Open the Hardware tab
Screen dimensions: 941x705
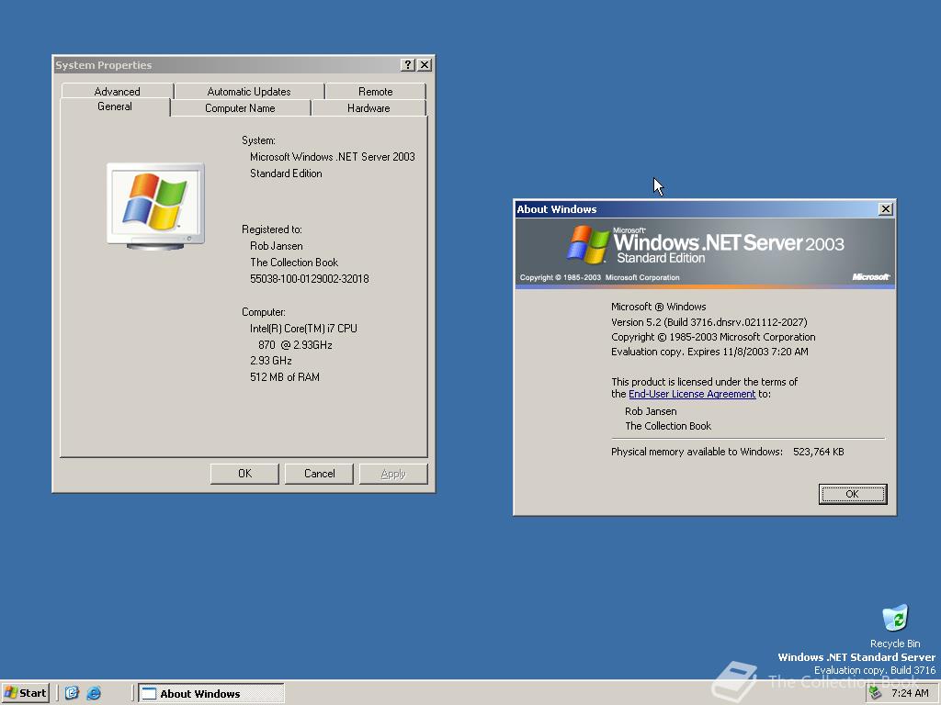click(x=368, y=108)
